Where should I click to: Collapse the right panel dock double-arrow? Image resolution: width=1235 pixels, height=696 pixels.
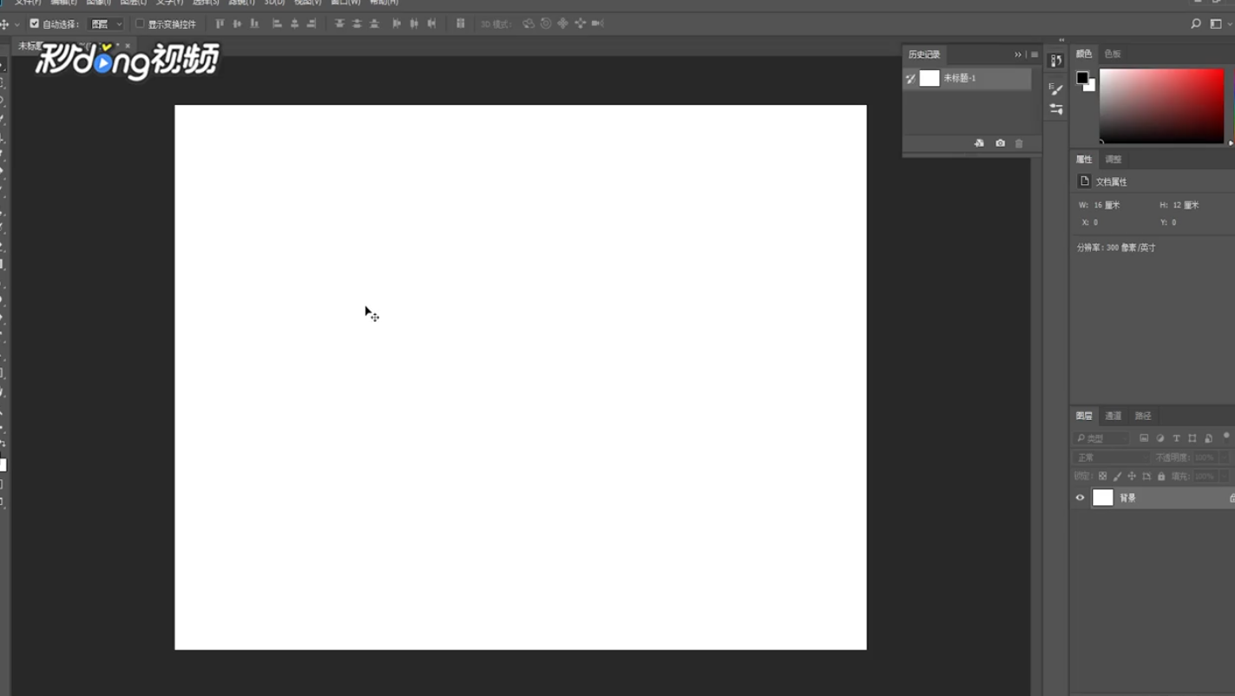(x=1061, y=40)
